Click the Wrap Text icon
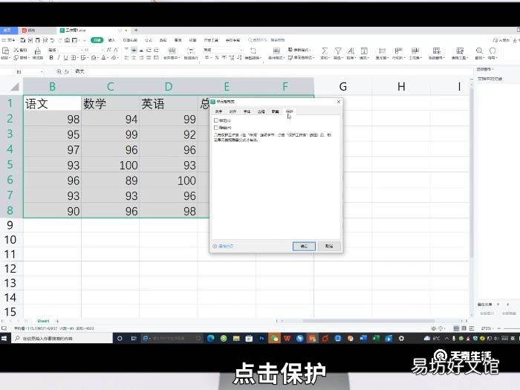This screenshot has width=520, height=390. 190,51
